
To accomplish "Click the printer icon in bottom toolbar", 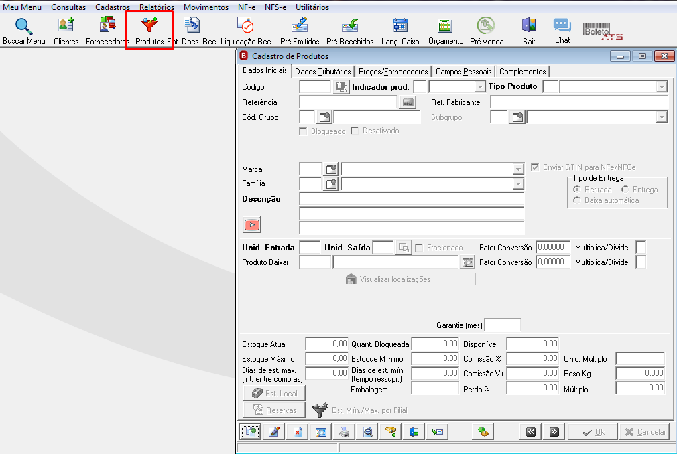I will tap(344, 432).
